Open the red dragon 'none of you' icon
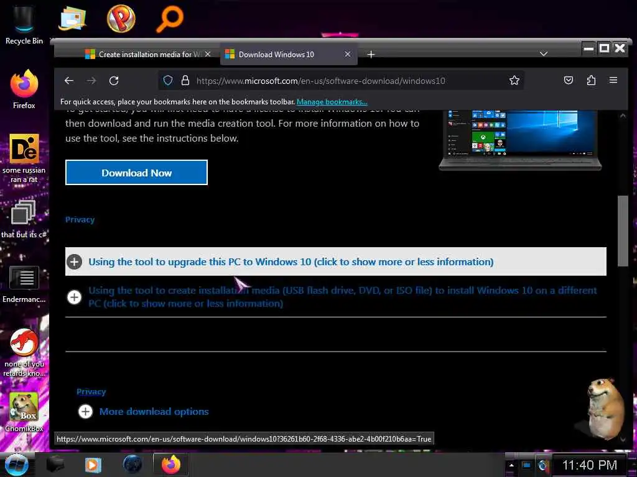Screen dimensions: 637x477 (x=24, y=352)
